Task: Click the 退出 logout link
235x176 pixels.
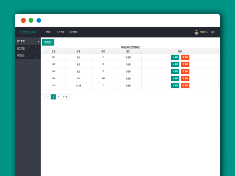Action: [x=213, y=32]
